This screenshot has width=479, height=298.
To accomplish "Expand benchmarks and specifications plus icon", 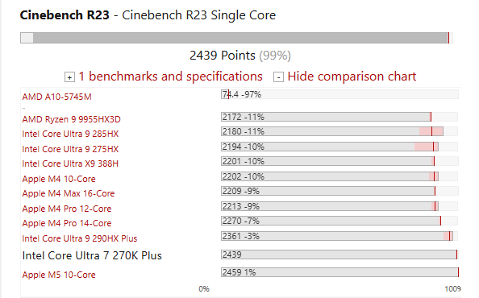I will click(69, 77).
